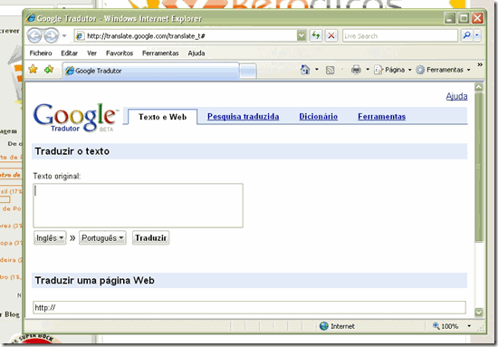
Task: Click the Home page icon
Action: click(x=305, y=69)
